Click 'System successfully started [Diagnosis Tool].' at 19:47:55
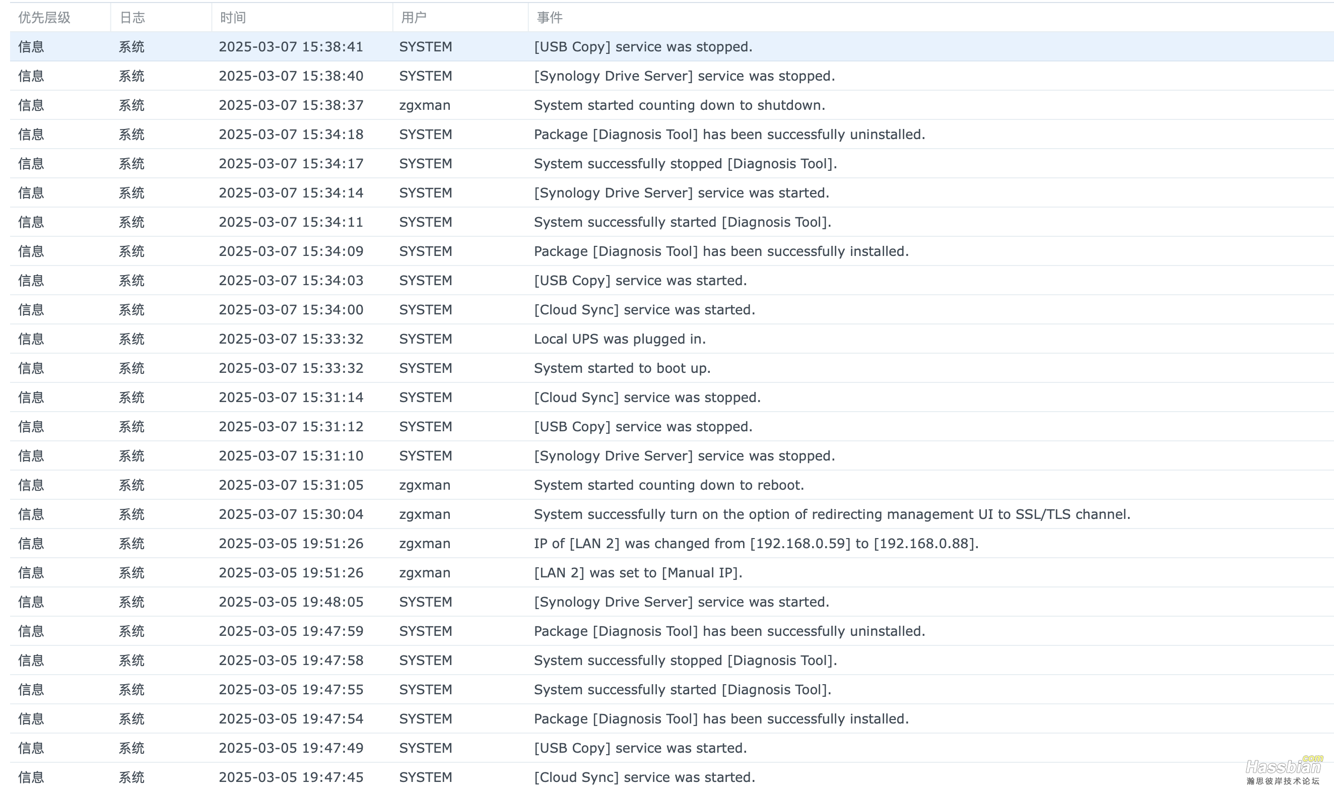The image size is (1334, 790). (x=683, y=690)
